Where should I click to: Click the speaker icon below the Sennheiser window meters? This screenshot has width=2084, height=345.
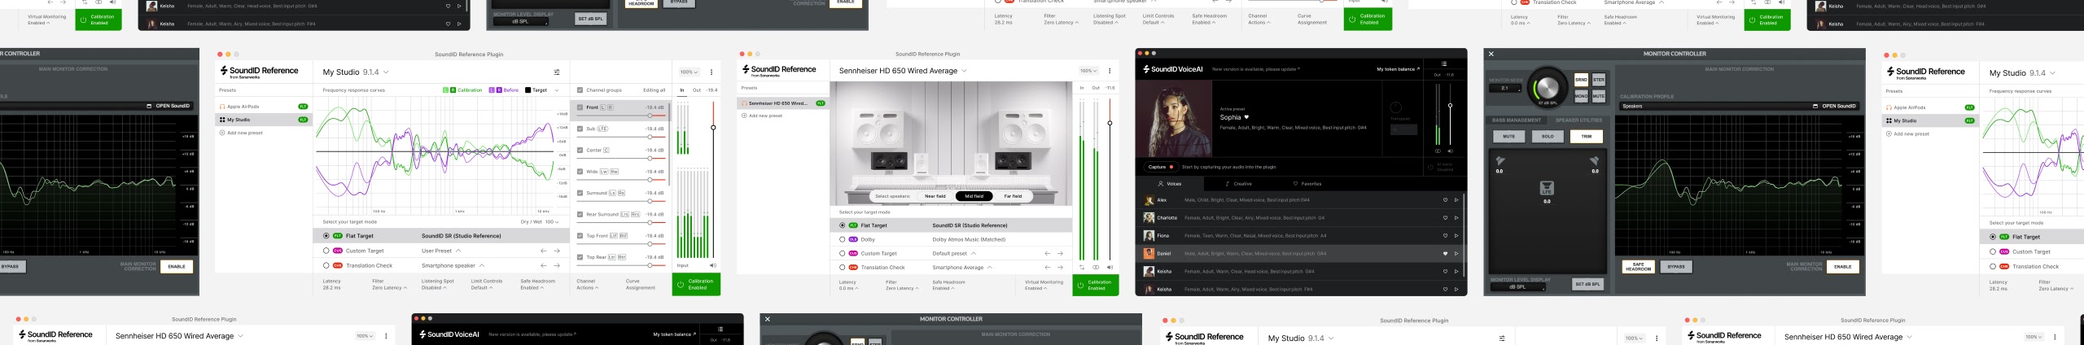point(1110,268)
